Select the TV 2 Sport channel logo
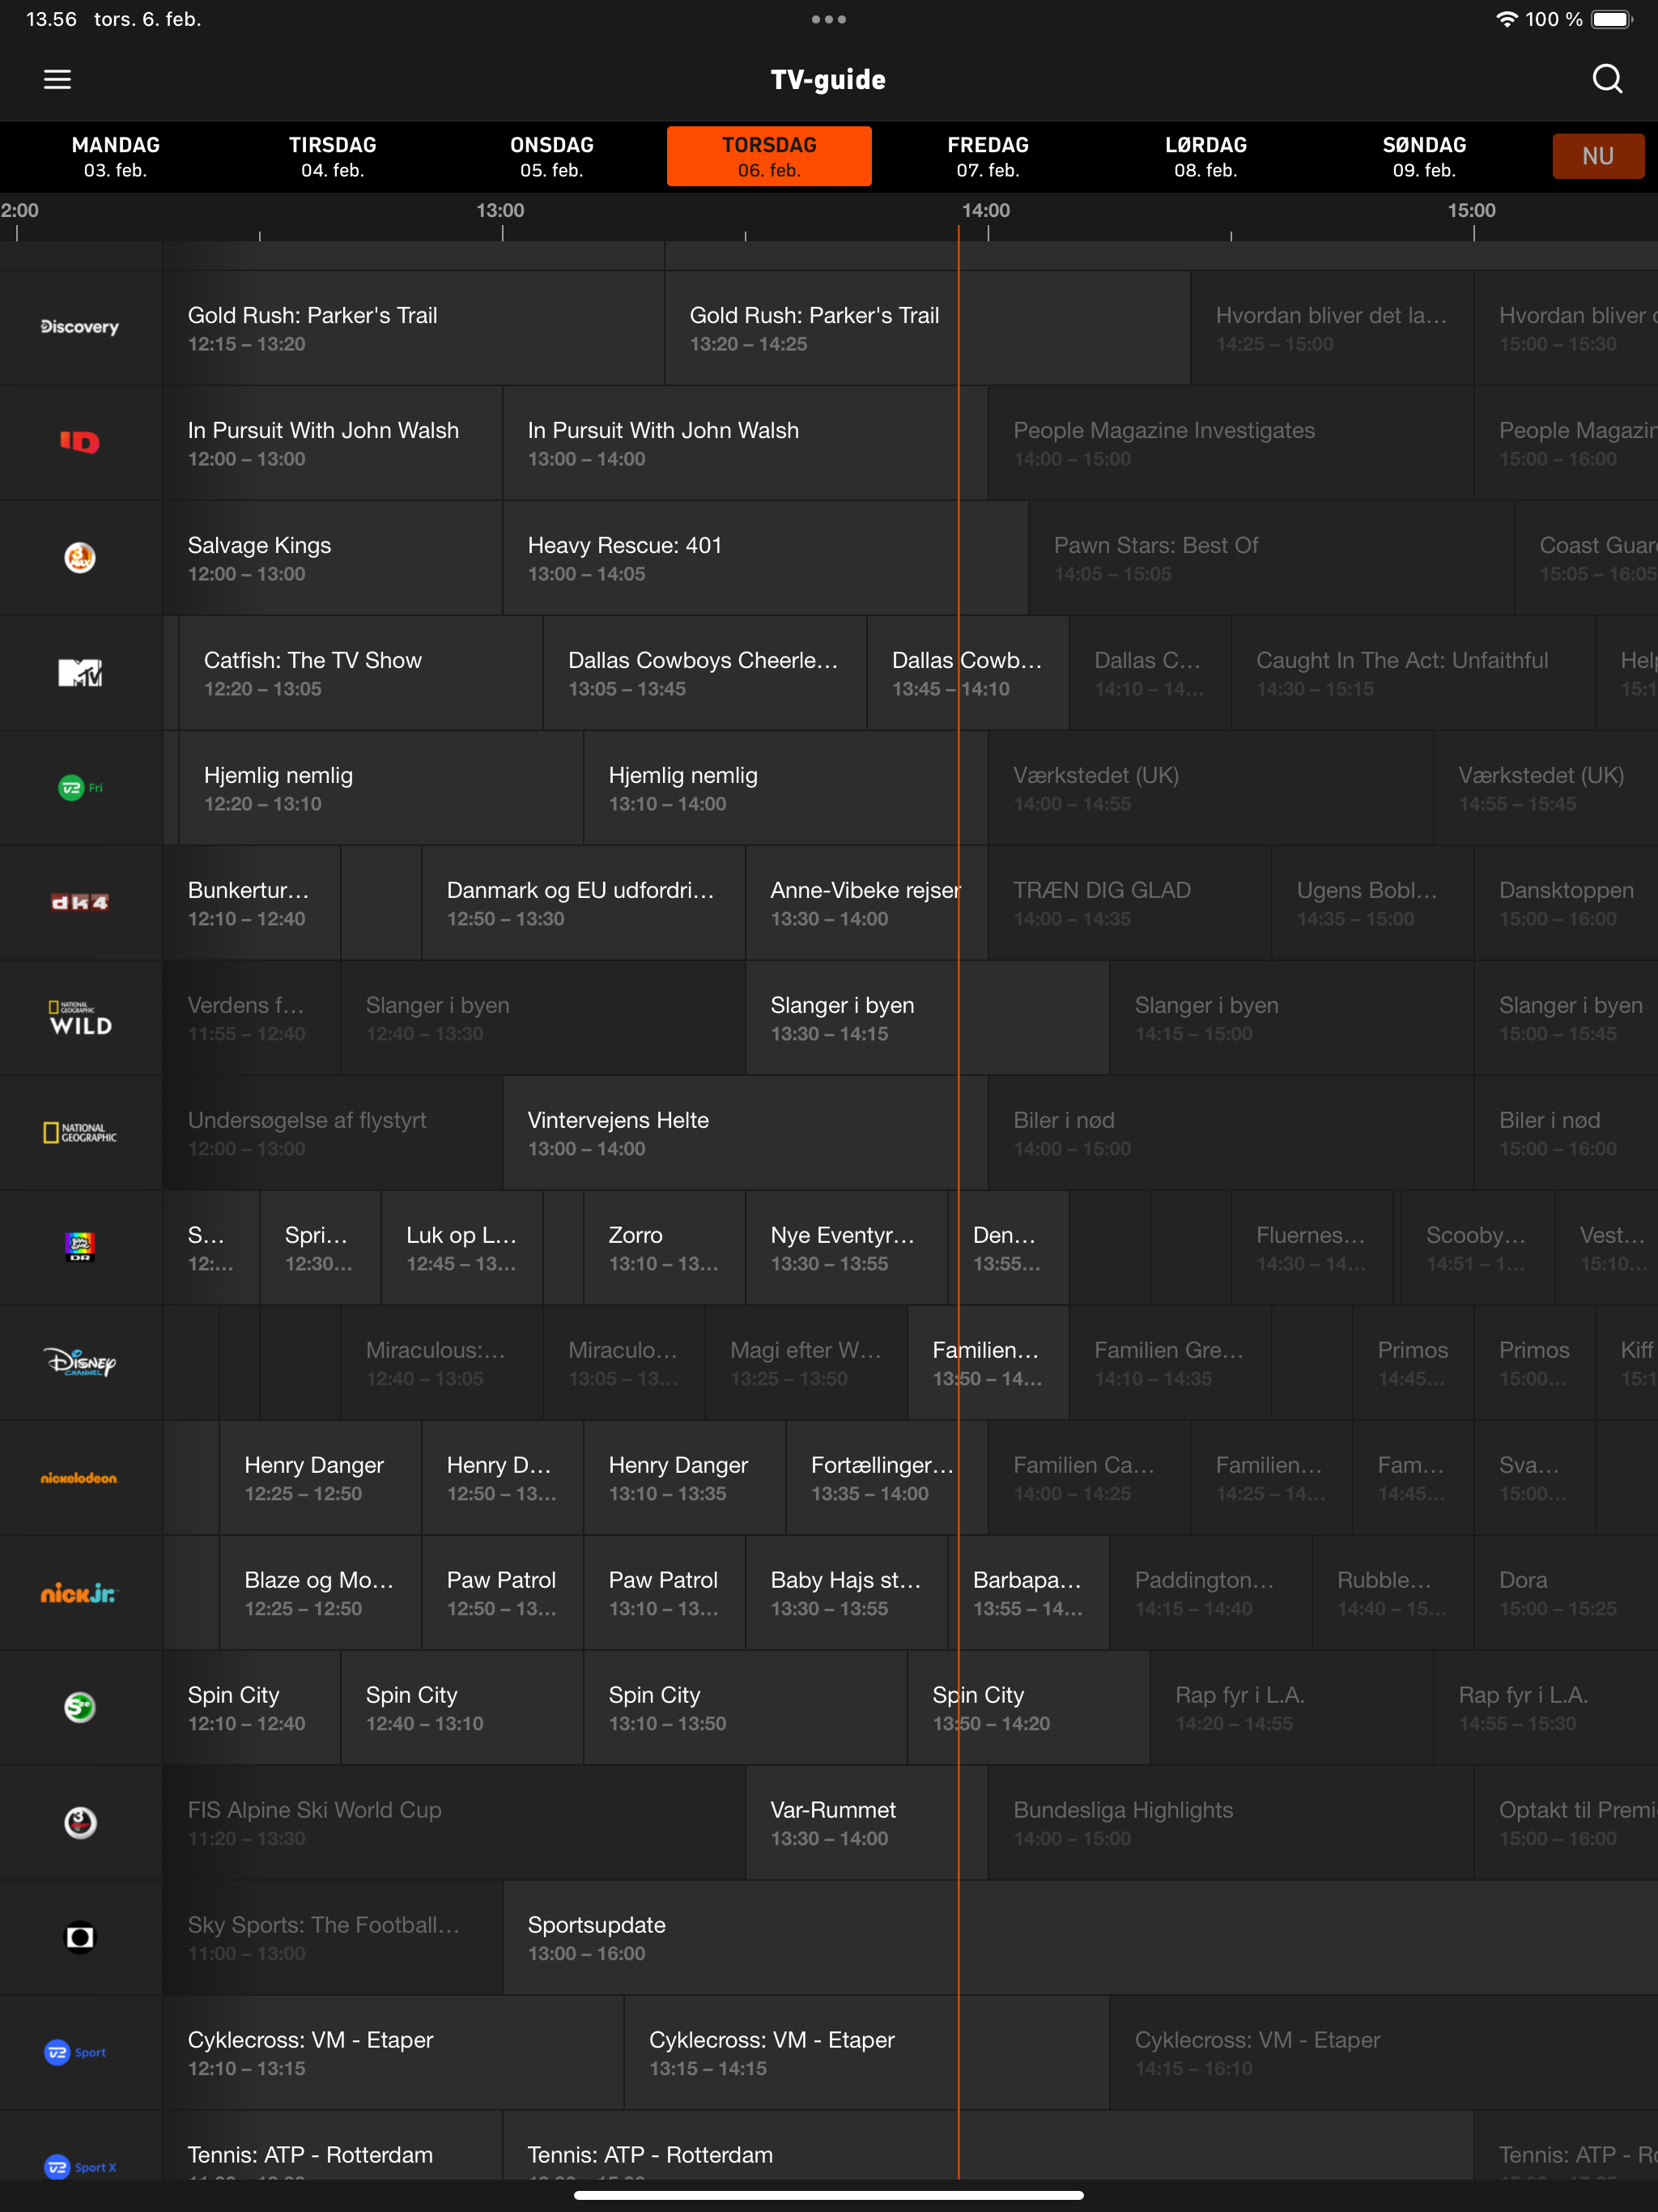The height and width of the screenshot is (2212, 1658). pos(76,2052)
